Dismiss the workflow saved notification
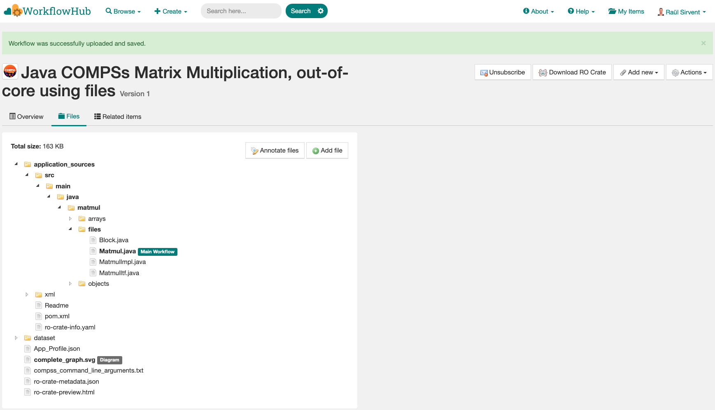 [703, 43]
